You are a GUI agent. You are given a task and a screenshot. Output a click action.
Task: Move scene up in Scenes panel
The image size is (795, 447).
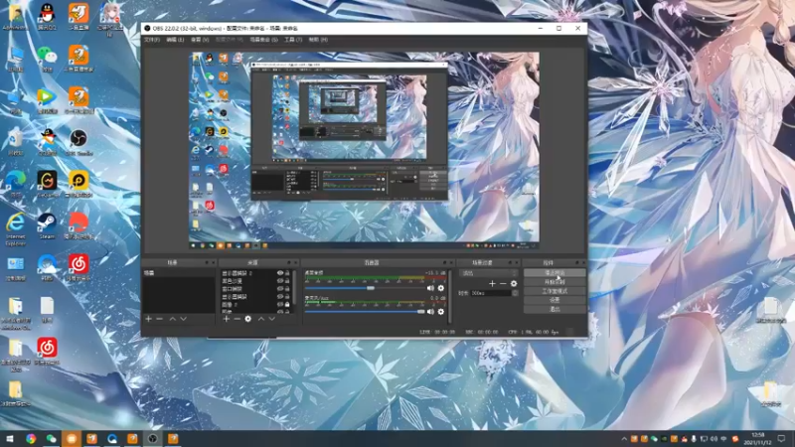click(x=172, y=319)
